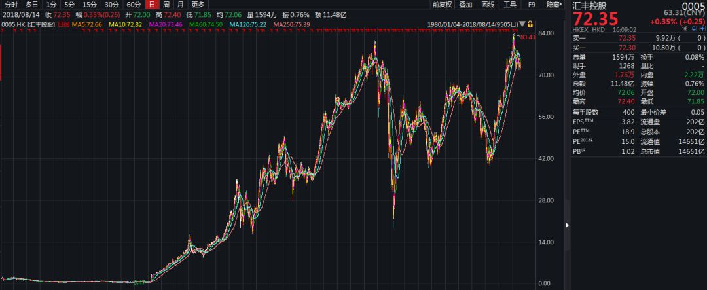Click the 42.00 price axis label
This screenshot has width=707, height=290.
click(x=547, y=159)
